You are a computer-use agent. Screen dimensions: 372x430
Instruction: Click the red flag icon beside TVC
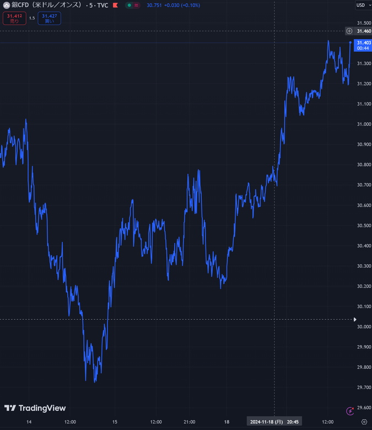pyautogui.click(x=114, y=5)
